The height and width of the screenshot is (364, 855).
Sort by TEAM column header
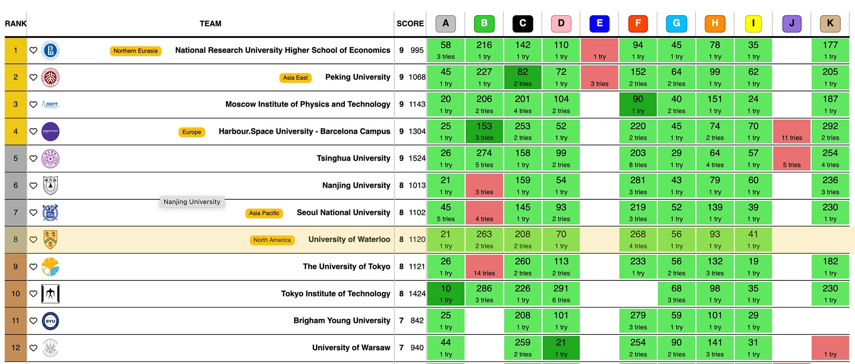pos(211,24)
